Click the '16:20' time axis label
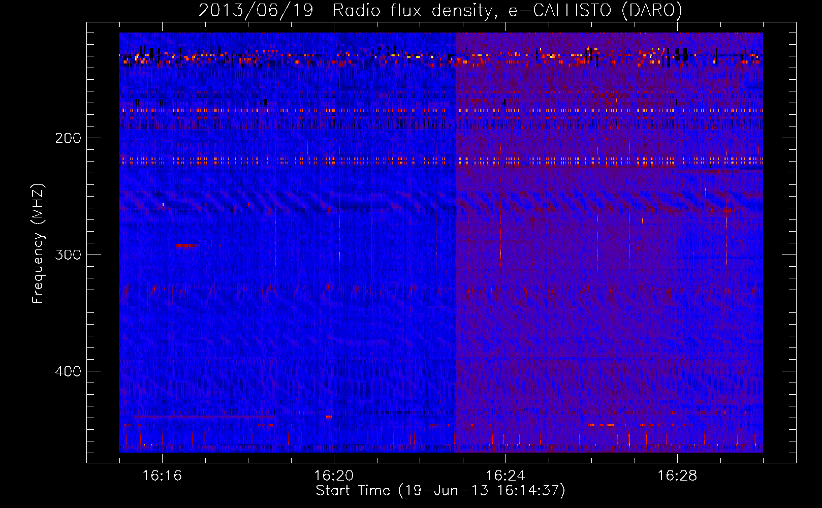Image resolution: width=822 pixels, height=508 pixels. pos(334,476)
